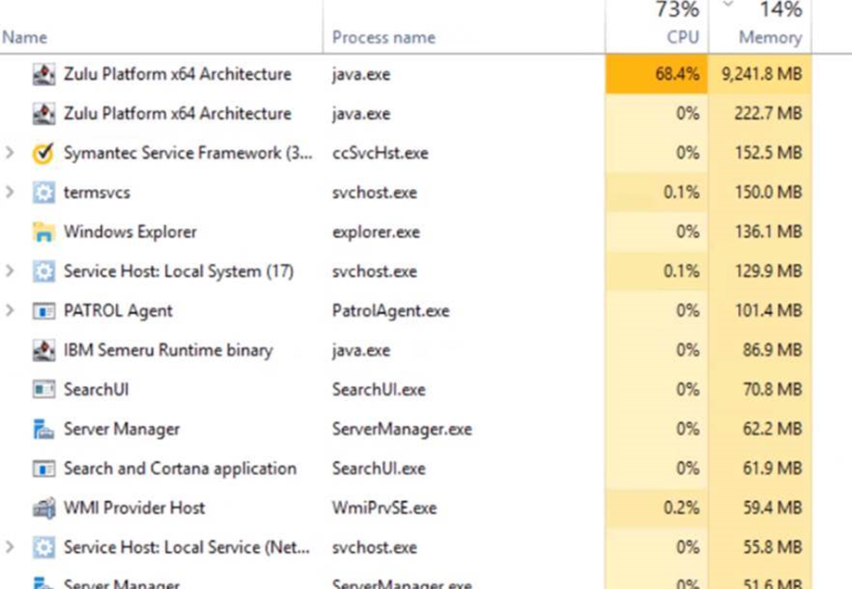The image size is (852, 589).
Task: Click the sort arrow above the Memory header
Action: click(728, 5)
